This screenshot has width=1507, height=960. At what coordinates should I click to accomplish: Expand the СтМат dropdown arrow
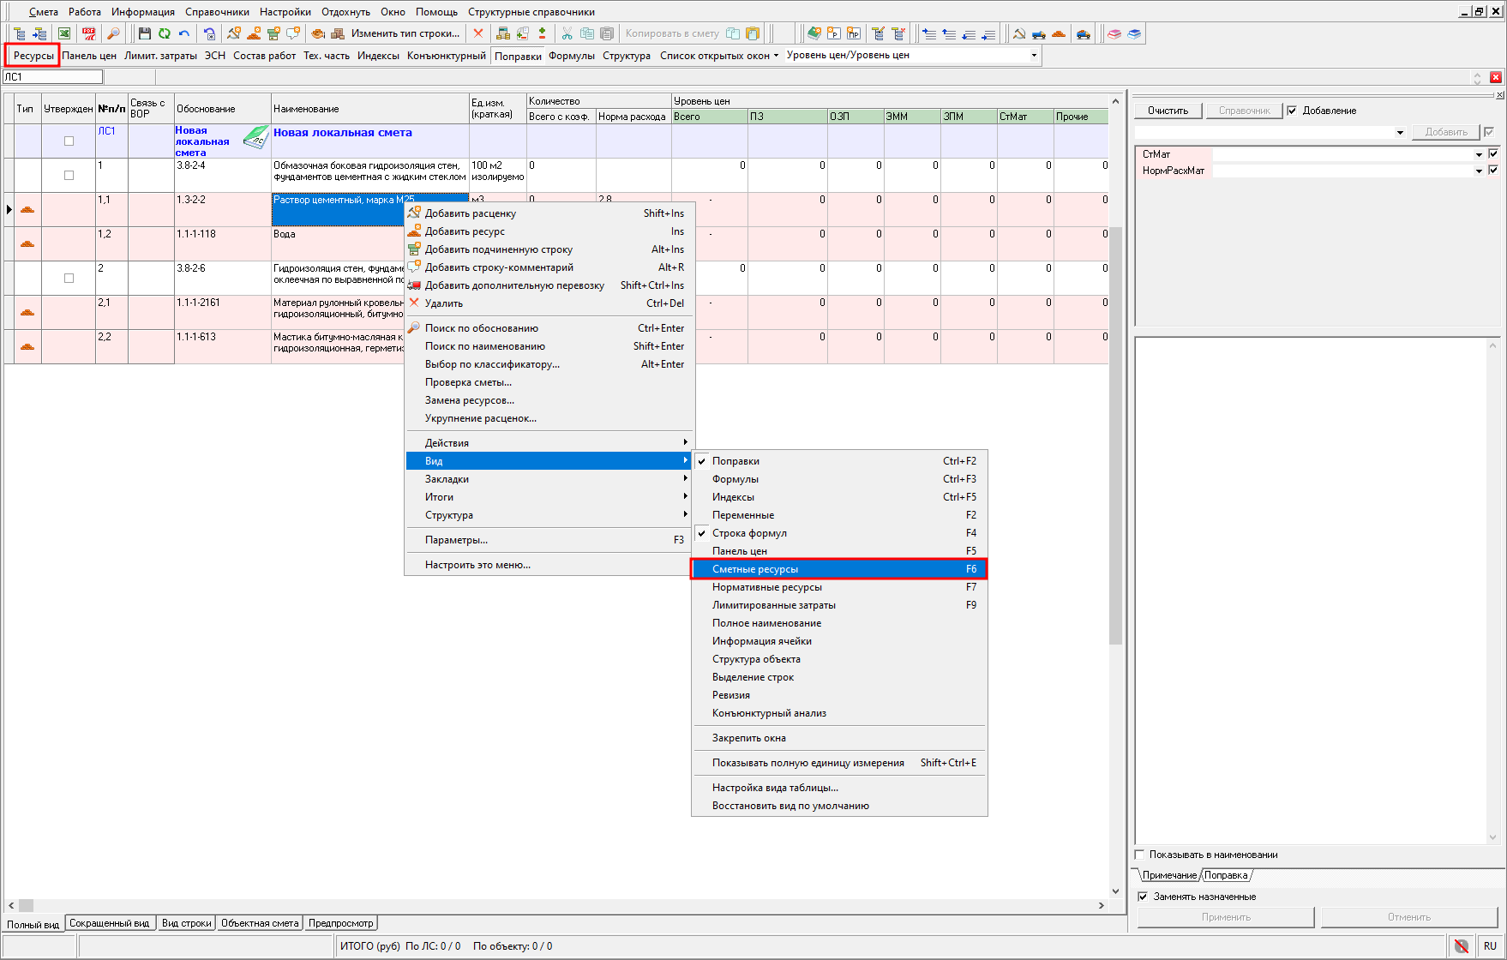click(x=1478, y=154)
